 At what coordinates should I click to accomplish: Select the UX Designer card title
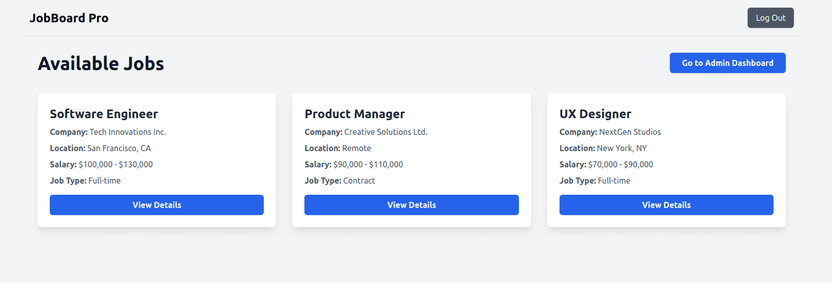595,114
